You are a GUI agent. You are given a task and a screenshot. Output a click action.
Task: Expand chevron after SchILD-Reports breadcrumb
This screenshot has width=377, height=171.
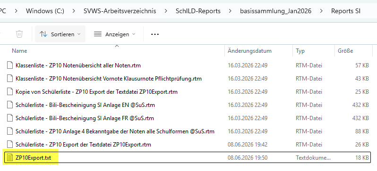point(231,11)
